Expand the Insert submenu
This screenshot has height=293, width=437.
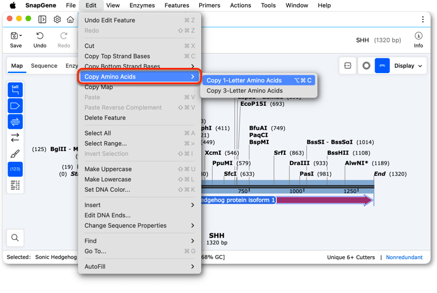point(193,205)
